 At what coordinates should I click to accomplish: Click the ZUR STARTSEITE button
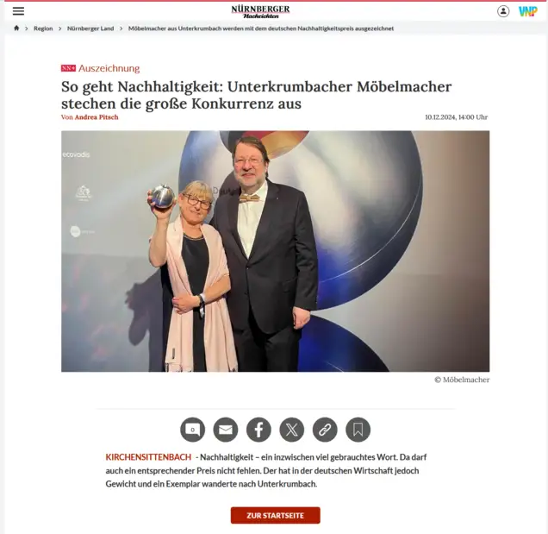pyautogui.click(x=276, y=515)
